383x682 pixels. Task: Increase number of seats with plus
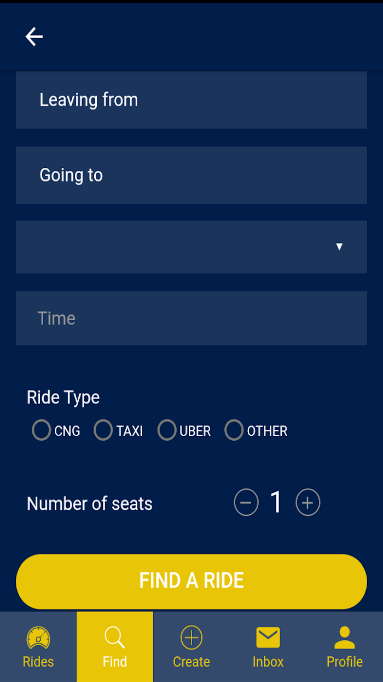point(308,503)
